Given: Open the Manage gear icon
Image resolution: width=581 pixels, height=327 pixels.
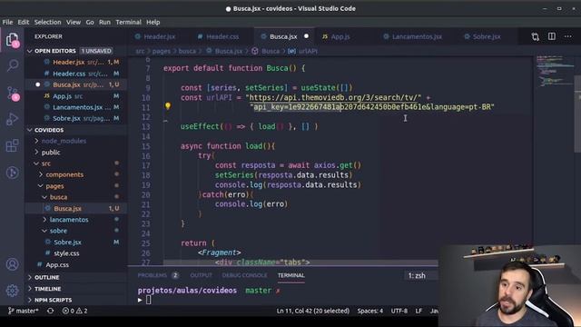Looking at the screenshot, I should coord(12,291).
